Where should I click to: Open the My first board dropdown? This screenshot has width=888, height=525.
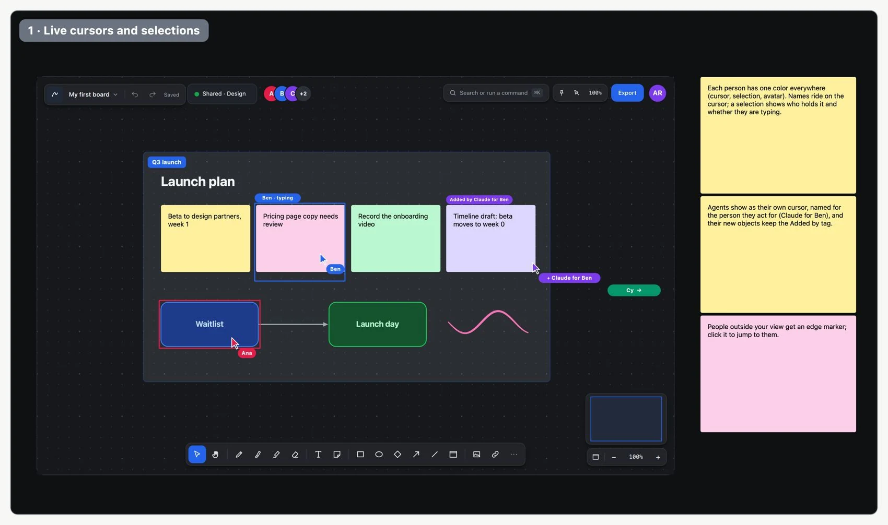[x=93, y=94]
